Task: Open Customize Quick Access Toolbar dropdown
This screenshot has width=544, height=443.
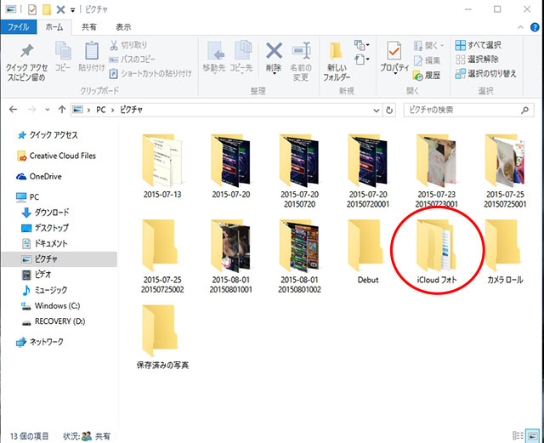Action: click(x=72, y=10)
